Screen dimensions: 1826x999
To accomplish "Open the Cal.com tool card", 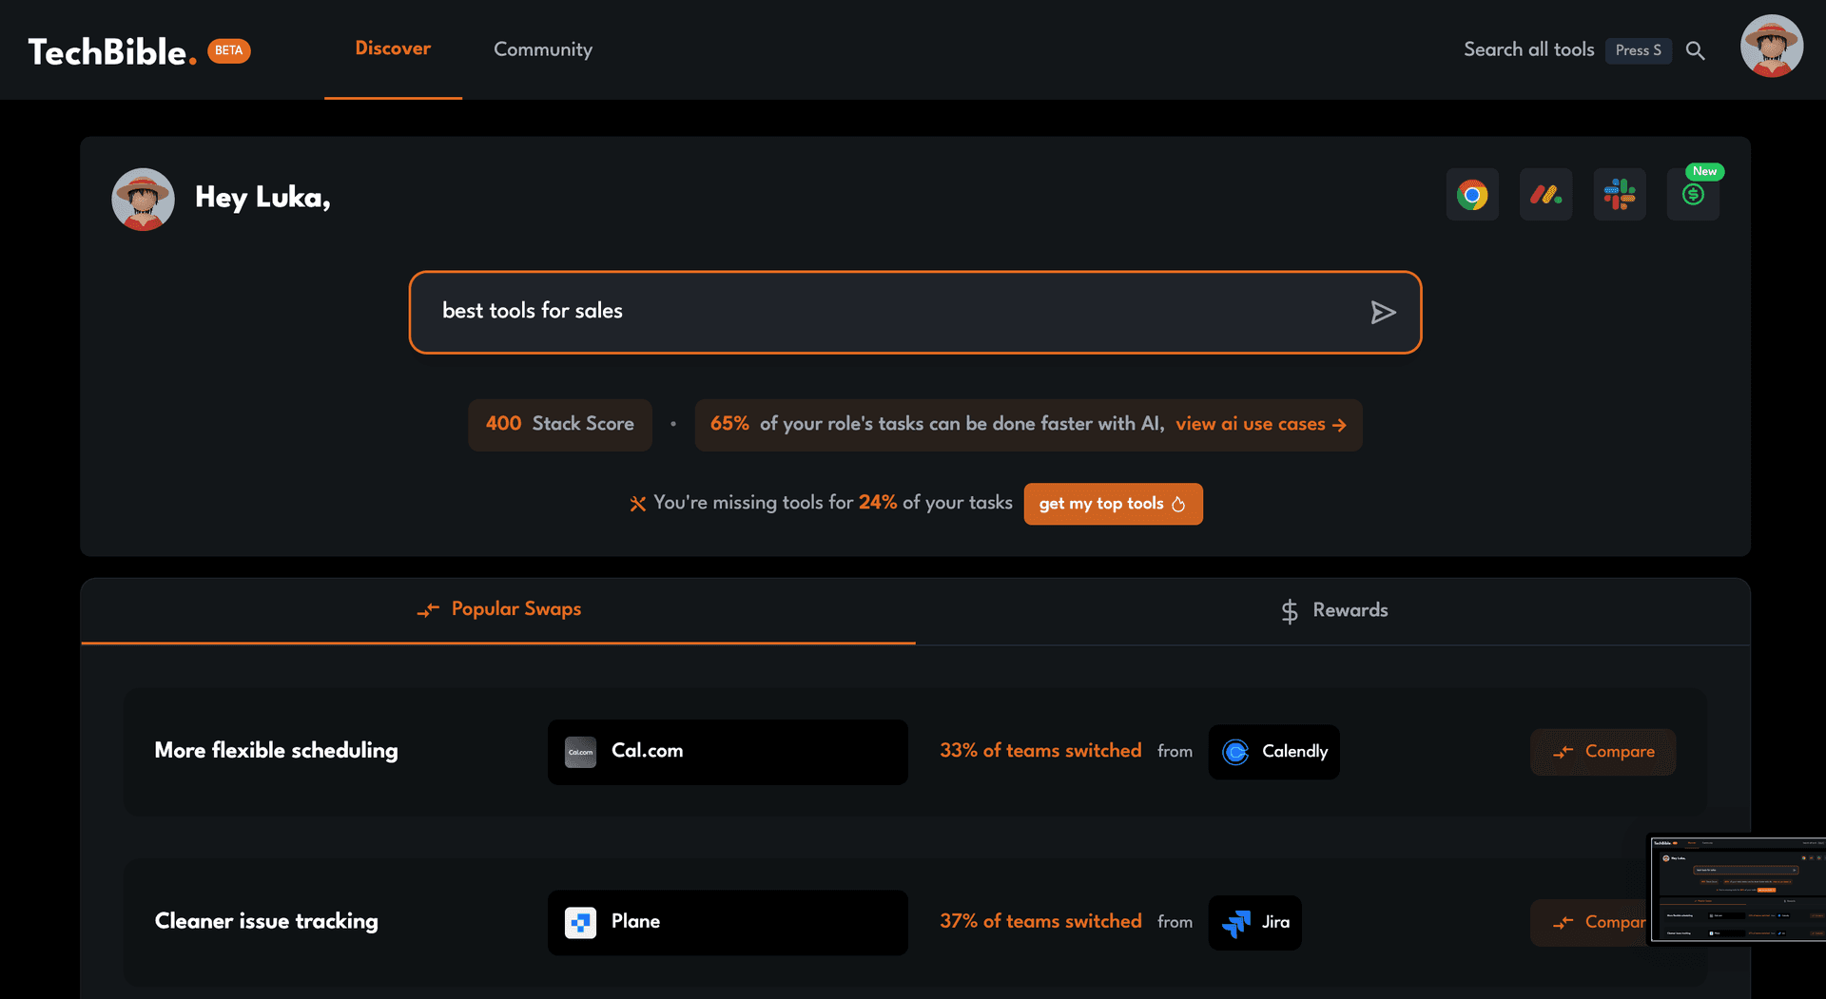I will [x=728, y=752].
